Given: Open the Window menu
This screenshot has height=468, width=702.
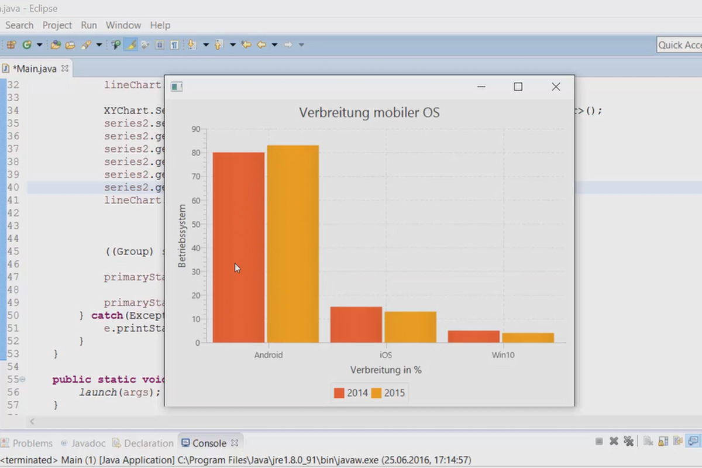Looking at the screenshot, I should [123, 25].
